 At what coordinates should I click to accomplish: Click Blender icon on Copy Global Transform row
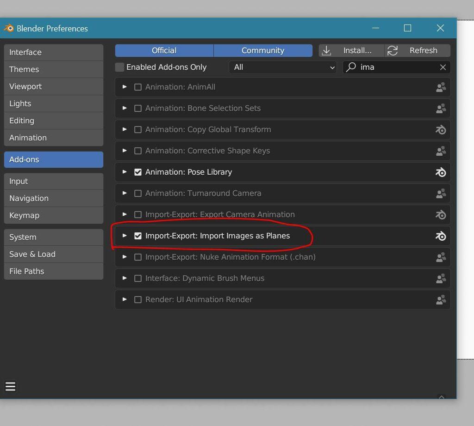point(441,130)
